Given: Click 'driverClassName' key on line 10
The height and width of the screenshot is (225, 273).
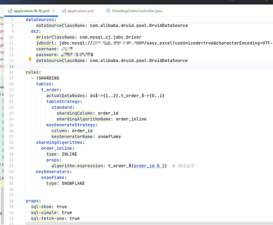Looking at the screenshot, I should click(x=55, y=37).
